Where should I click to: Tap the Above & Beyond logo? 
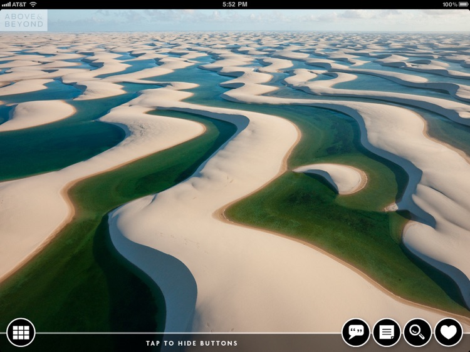[x=24, y=21]
